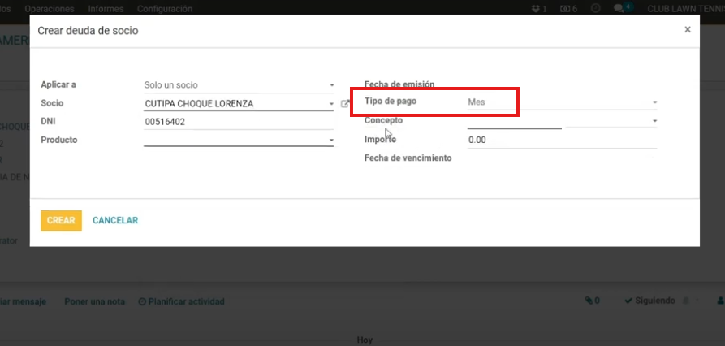Open the Configuración menu
The image size is (725, 346).
(x=165, y=9)
